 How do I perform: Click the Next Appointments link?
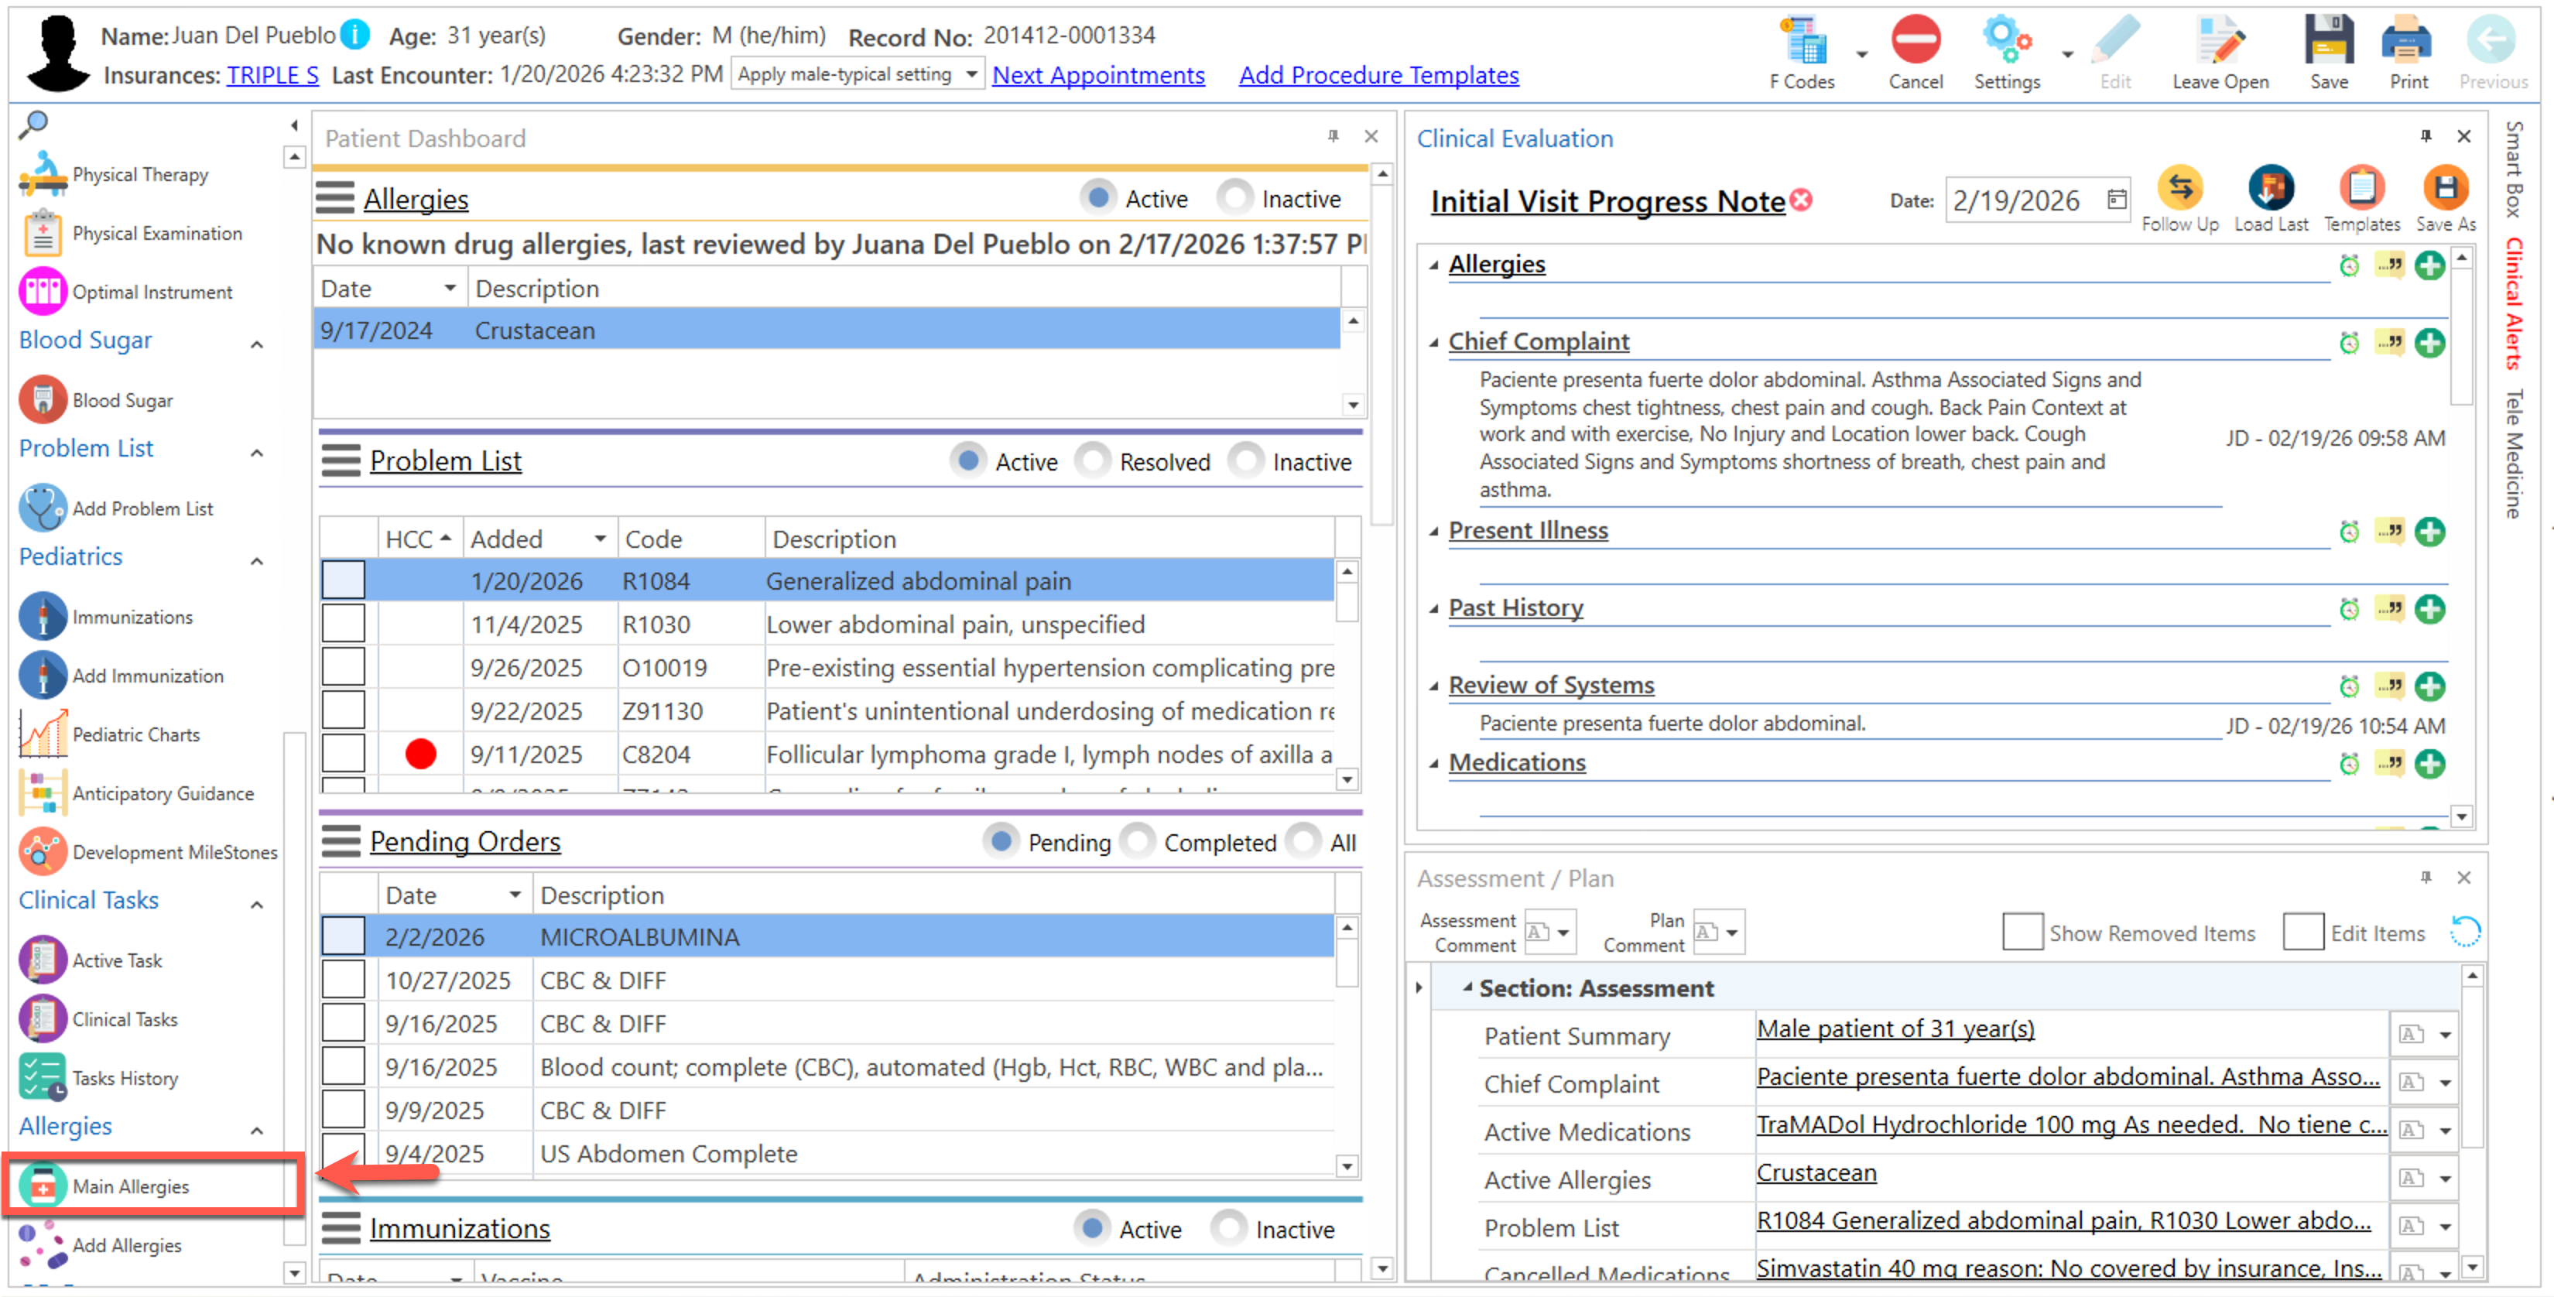1097,75
